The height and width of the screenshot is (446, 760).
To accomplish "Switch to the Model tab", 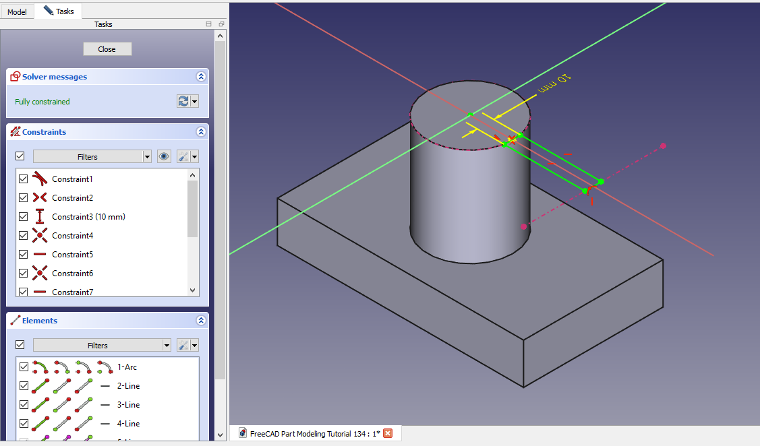I will [x=17, y=11].
